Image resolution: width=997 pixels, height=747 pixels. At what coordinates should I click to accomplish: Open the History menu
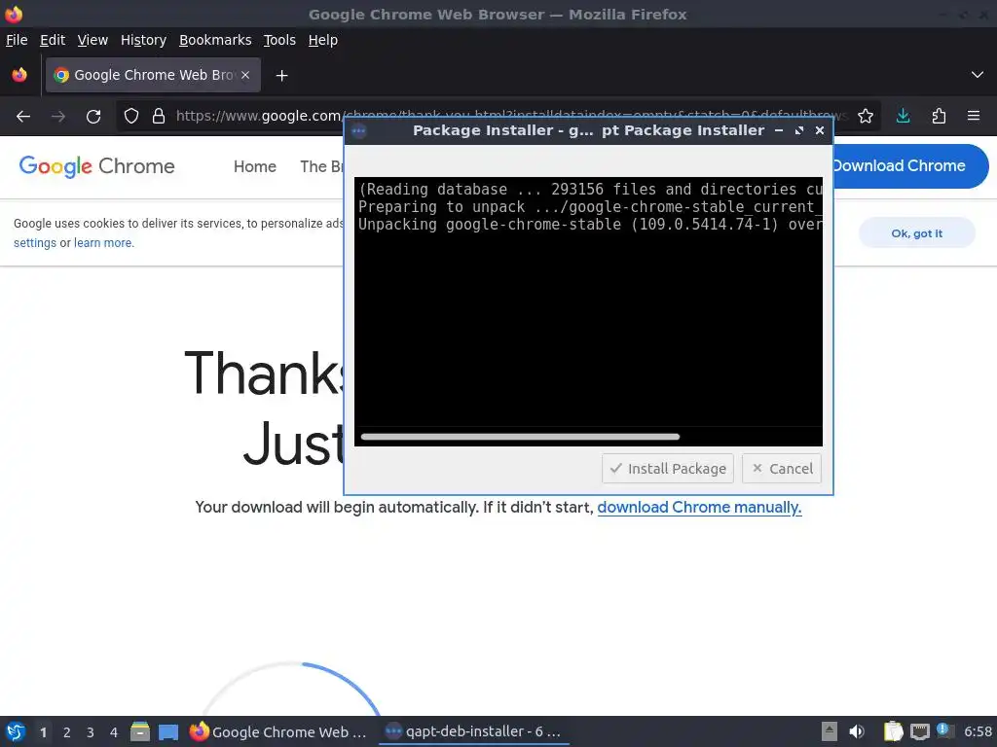pos(143,40)
